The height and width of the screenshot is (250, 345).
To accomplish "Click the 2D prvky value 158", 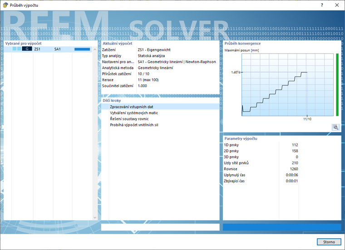I will pyautogui.click(x=295, y=151).
